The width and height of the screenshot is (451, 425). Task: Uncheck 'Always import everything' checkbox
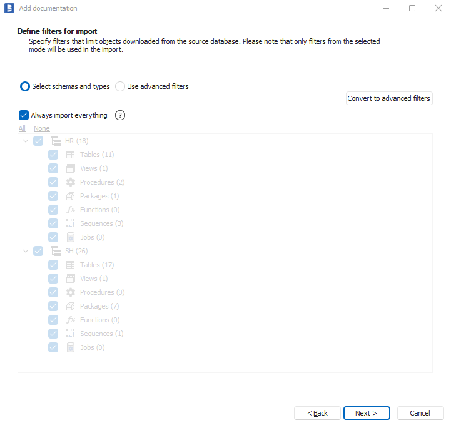24,115
